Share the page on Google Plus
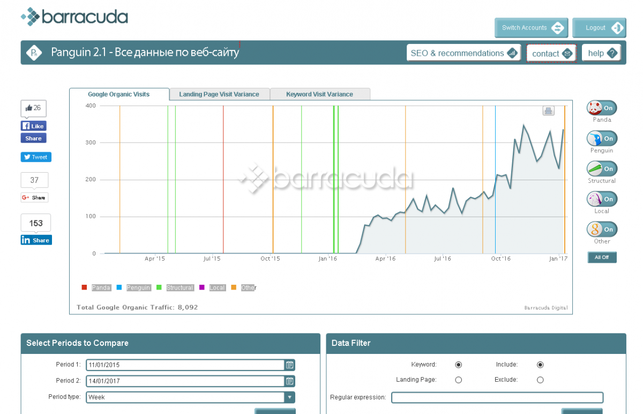The width and height of the screenshot is (643, 414). pyautogui.click(x=34, y=197)
